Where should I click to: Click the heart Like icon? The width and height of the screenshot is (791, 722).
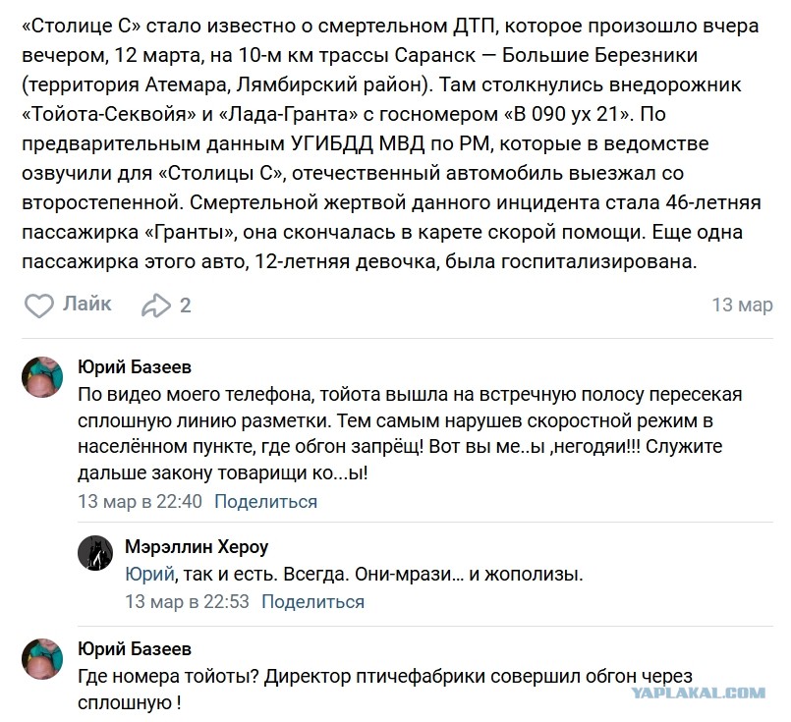(x=39, y=305)
